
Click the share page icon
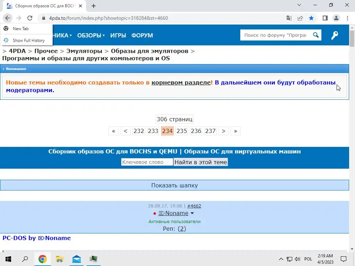point(300,18)
